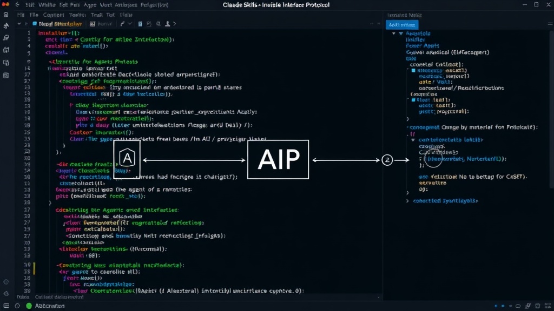The image size is (554, 311).
Task: Open the sixth activity bar icon from top
Action: [x=6, y=75]
